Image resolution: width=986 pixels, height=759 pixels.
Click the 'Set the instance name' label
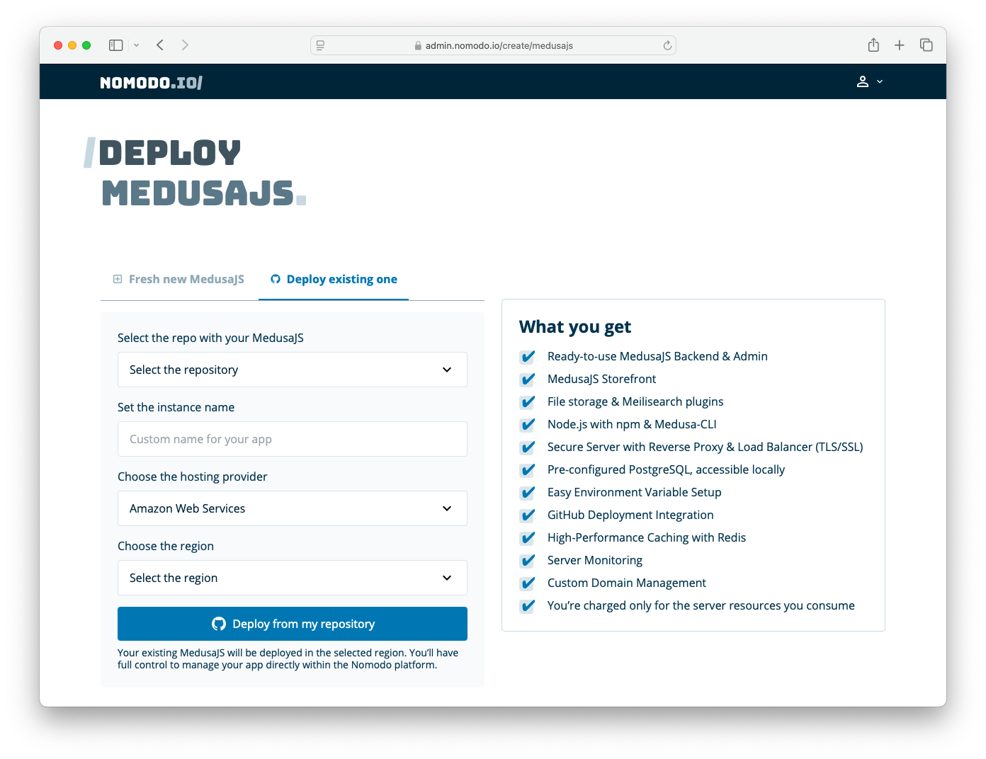[x=176, y=407]
